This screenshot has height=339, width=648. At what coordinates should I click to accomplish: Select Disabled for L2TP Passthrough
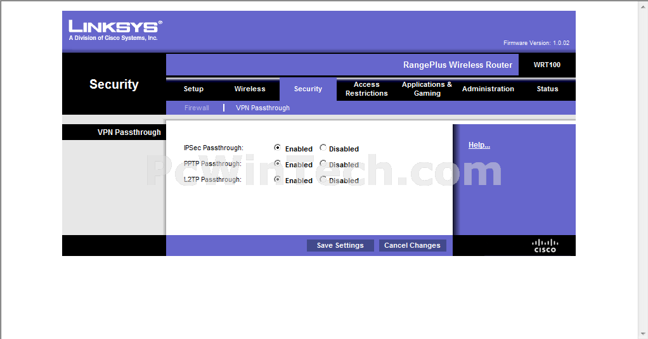tap(323, 179)
